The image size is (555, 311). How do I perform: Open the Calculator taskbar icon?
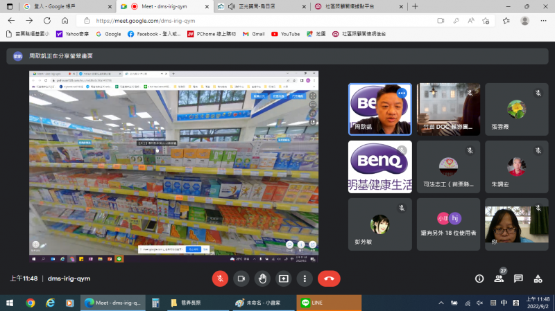pyautogui.click(x=155, y=303)
